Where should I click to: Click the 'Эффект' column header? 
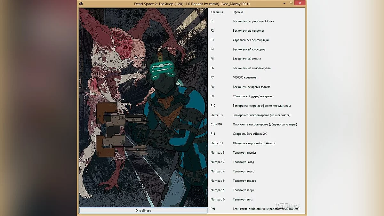click(x=238, y=12)
